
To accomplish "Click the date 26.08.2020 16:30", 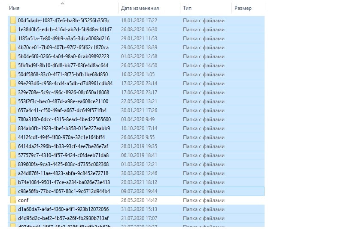I will point(139,29).
